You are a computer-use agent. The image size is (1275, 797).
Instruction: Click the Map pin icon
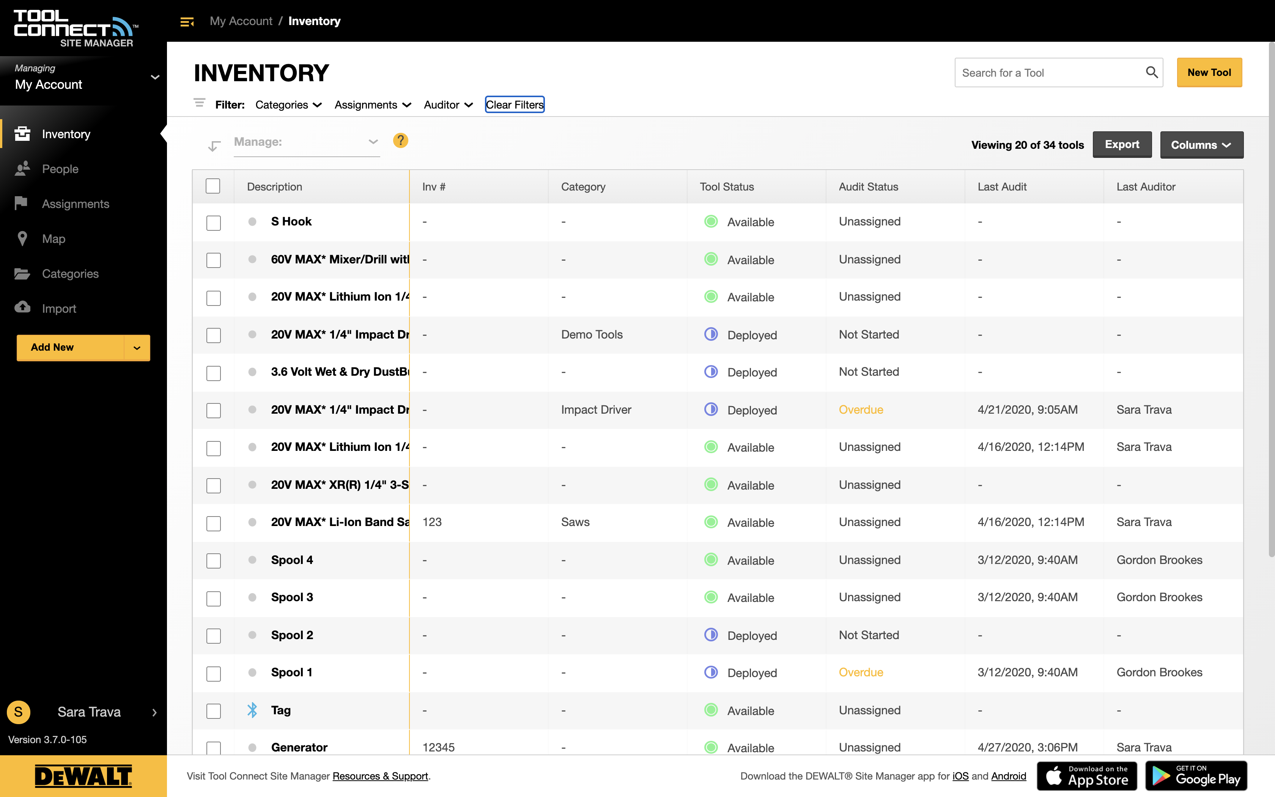(x=22, y=238)
